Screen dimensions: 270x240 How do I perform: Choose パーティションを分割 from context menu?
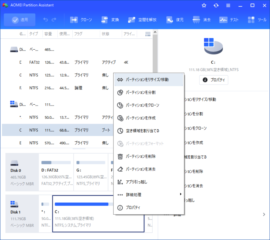coord(149,92)
